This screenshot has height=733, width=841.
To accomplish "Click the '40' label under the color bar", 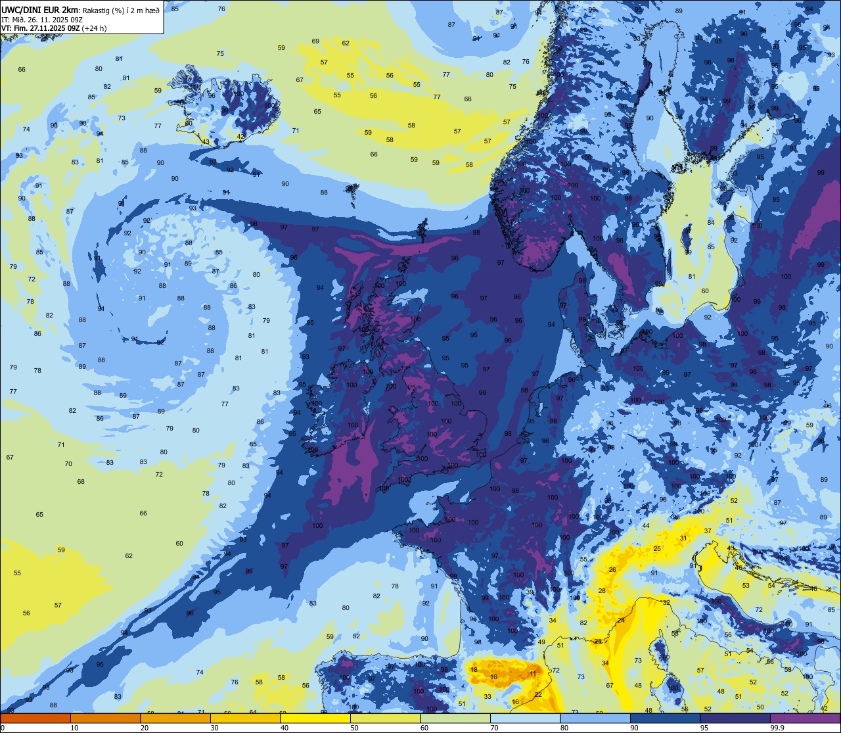I will click(x=284, y=728).
